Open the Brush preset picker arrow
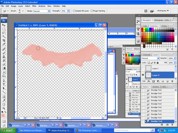The height and width of the screenshot is (133, 178). [x=23, y=11]
